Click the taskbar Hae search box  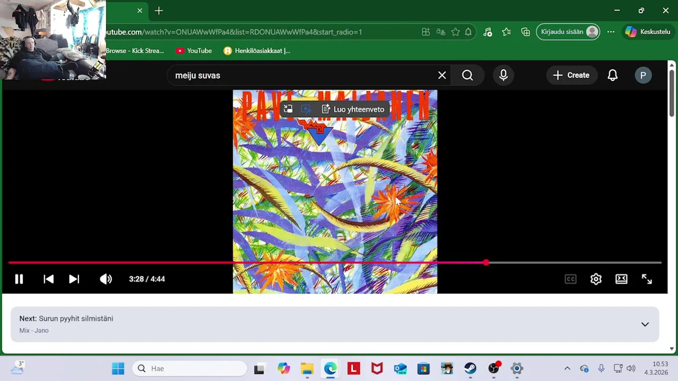click(190, 368)
